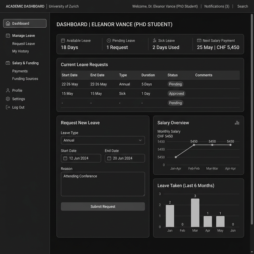Viewport: 254px width, 254px height.
Task: Click the Manage Leave calendar icon
Action: 8,35
